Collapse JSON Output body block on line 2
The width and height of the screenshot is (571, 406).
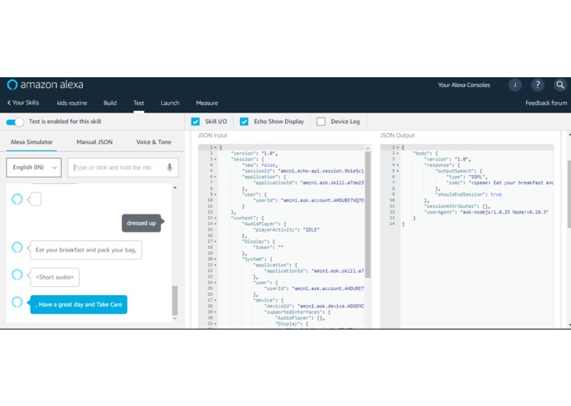(x=398, y=154)
